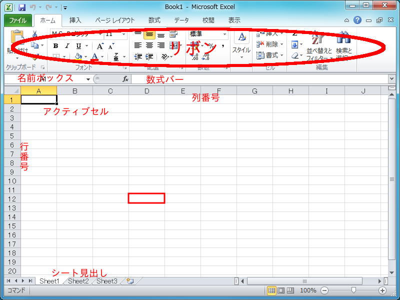Click the Bold formatting icon
The height and width of the screenshot is (300, 400).
56,45
